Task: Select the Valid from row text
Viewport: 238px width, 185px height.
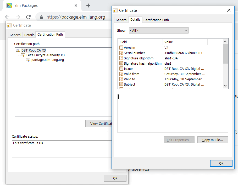Action: coord(131,74)
